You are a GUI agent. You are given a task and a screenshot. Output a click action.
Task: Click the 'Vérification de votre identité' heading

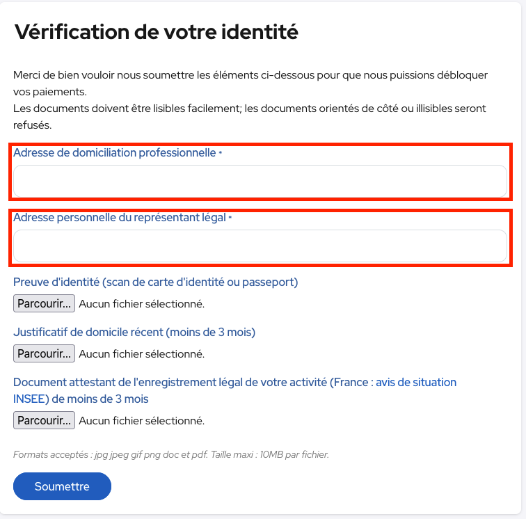click(156, 32)
